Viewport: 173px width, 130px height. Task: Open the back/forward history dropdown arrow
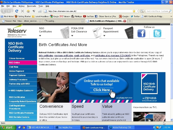12,11
